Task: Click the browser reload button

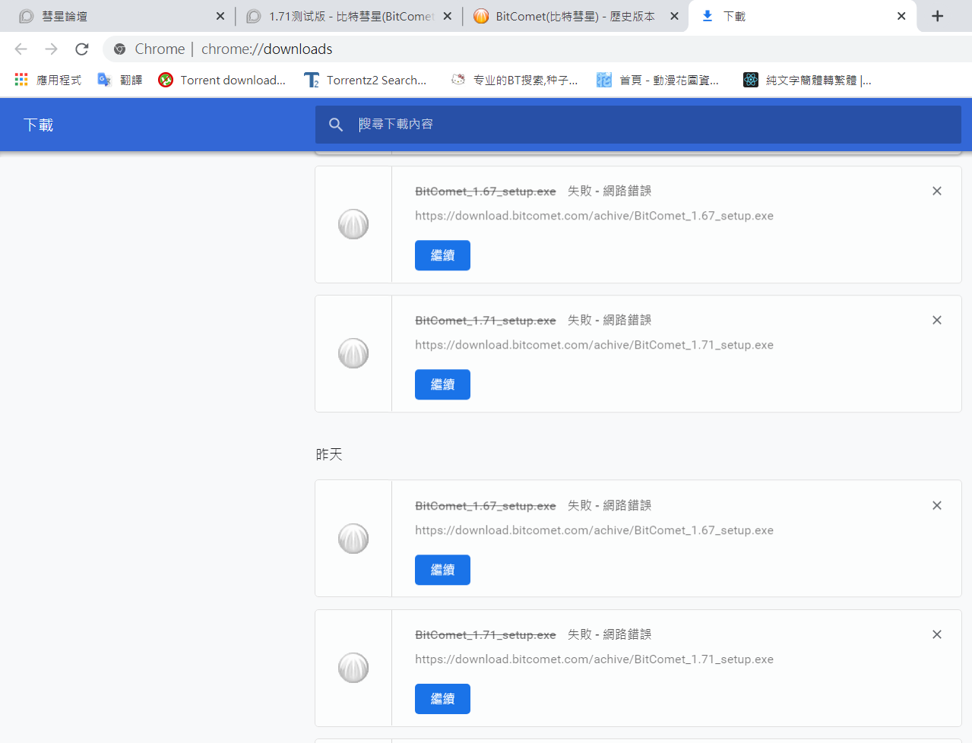Action: coord(82,49)
